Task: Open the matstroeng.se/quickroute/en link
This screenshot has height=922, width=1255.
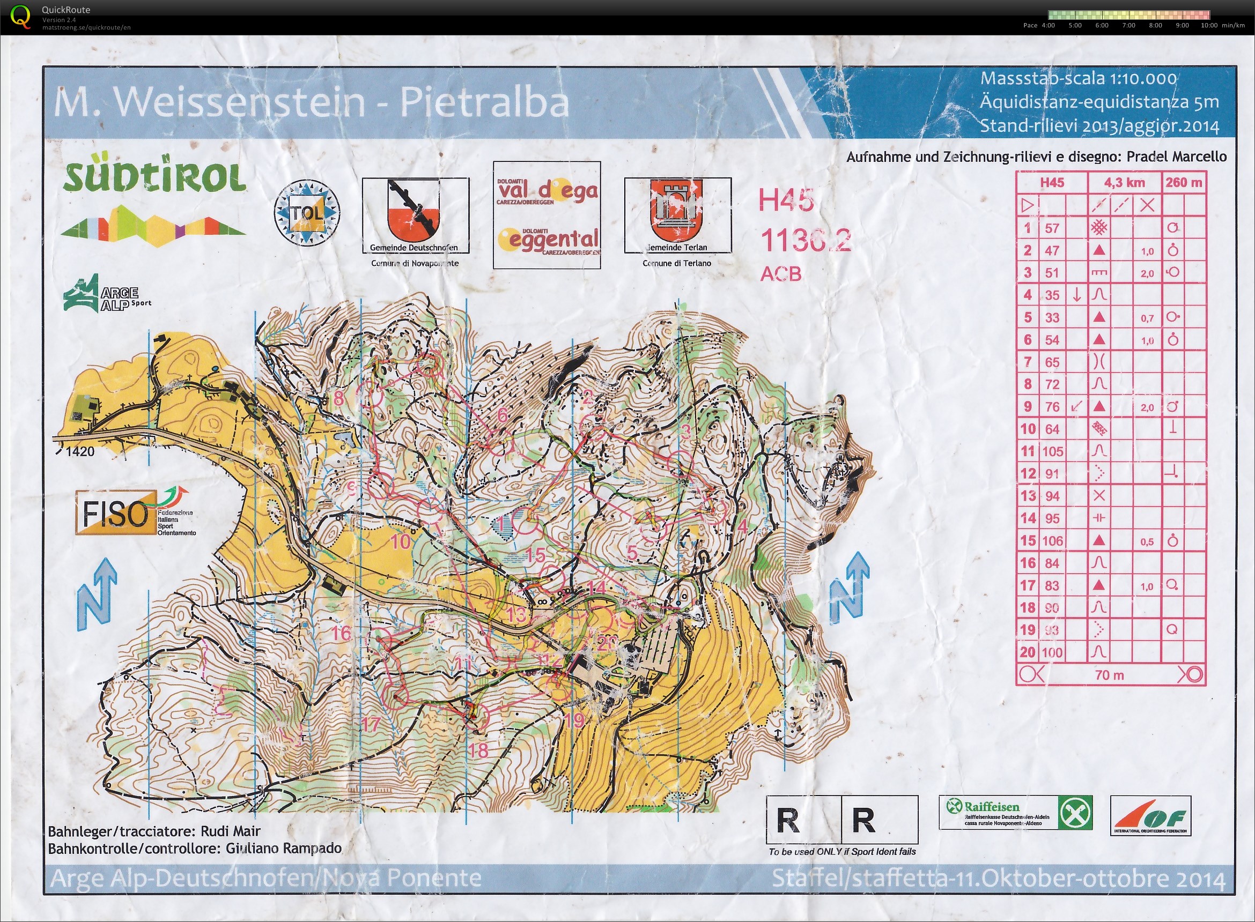Action: (x=86, y=27)
